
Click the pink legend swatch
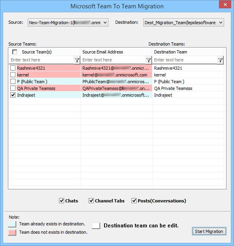pyautogui.click(x=12, y=233)
